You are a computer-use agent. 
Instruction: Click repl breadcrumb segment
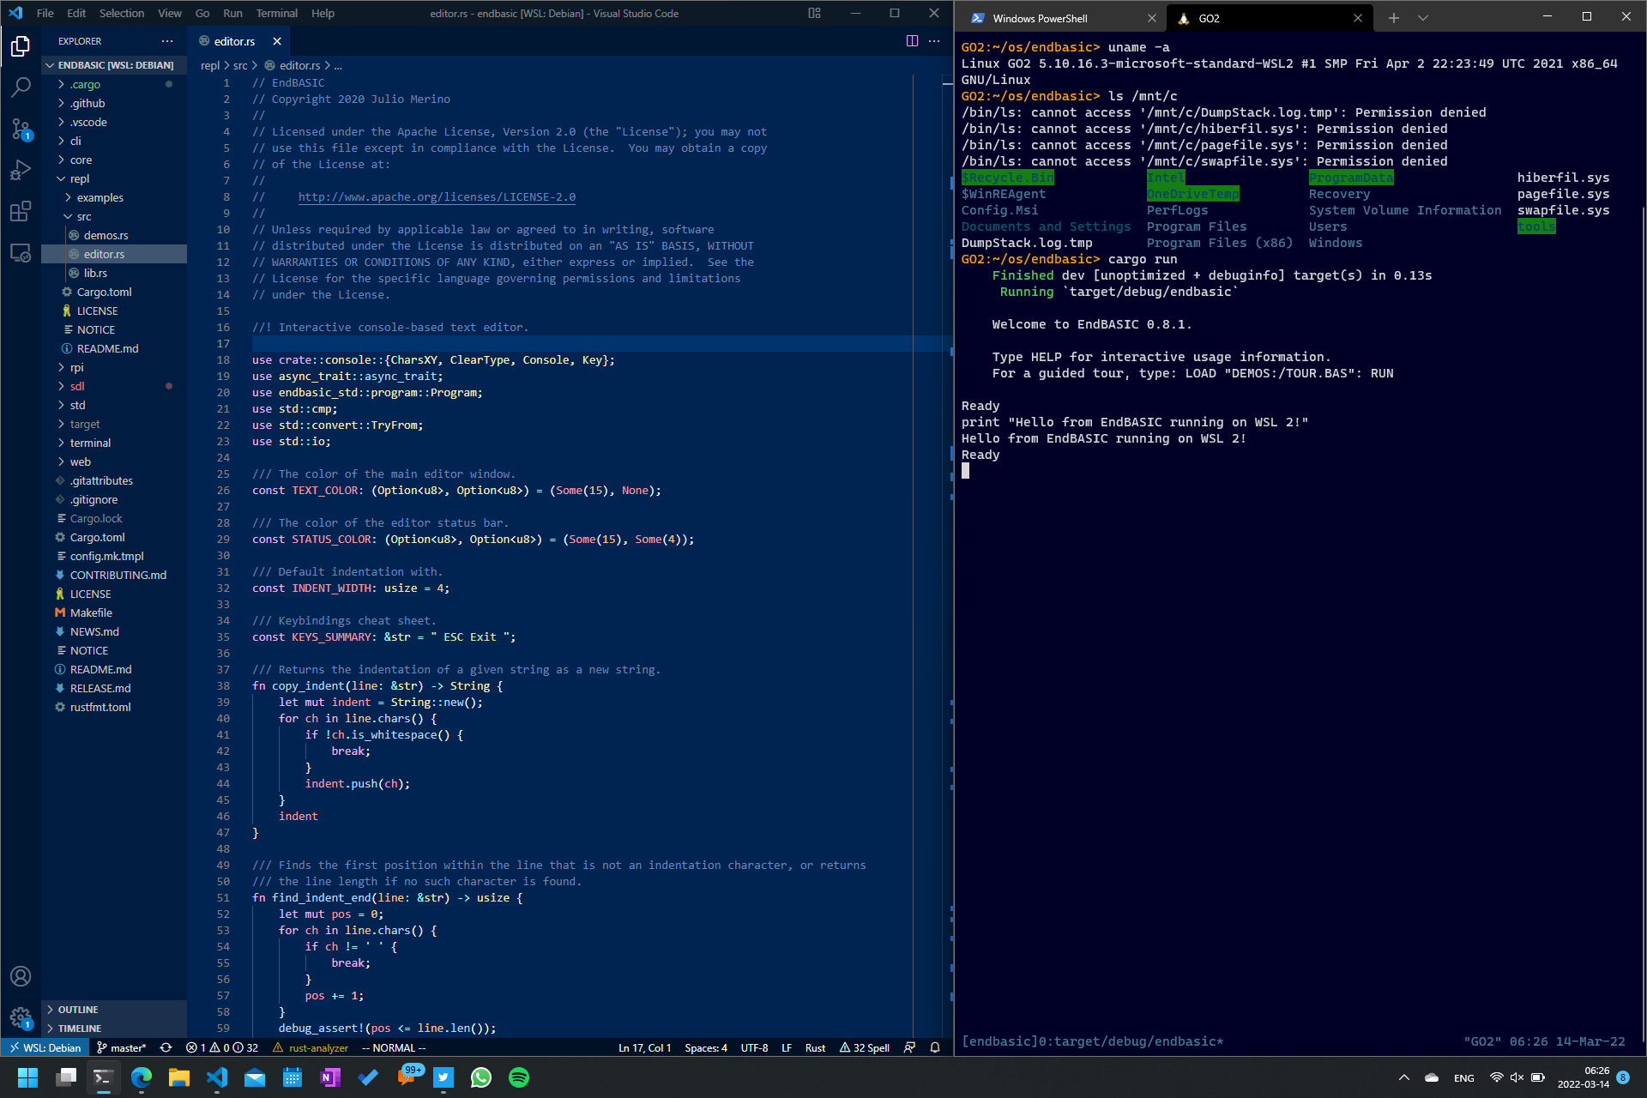click(x=210, y=65)
